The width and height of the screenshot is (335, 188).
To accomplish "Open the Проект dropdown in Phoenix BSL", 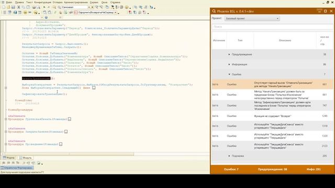I will click(x=252, y=19).
